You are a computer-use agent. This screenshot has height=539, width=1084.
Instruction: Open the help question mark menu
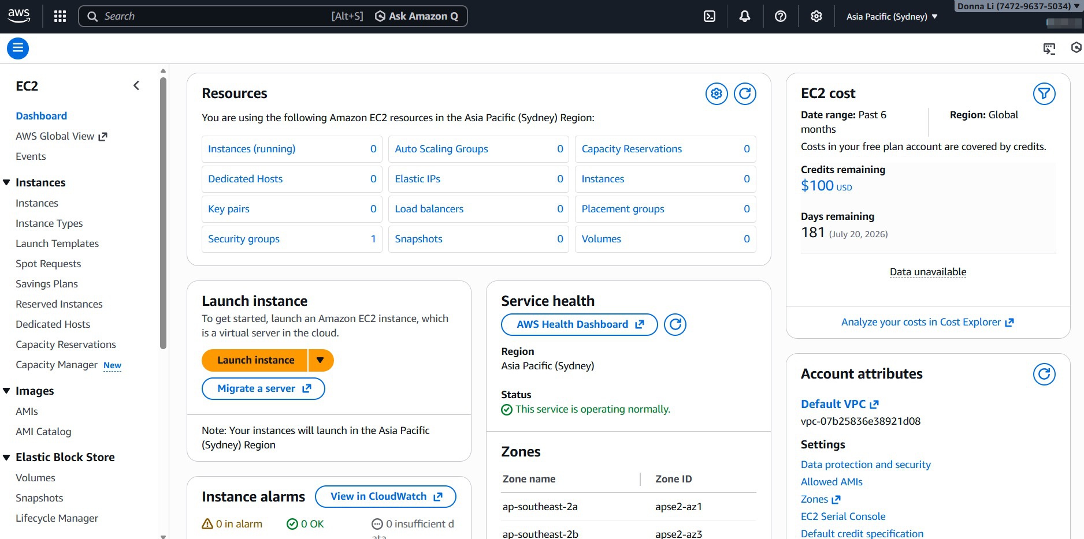(781, 16)
